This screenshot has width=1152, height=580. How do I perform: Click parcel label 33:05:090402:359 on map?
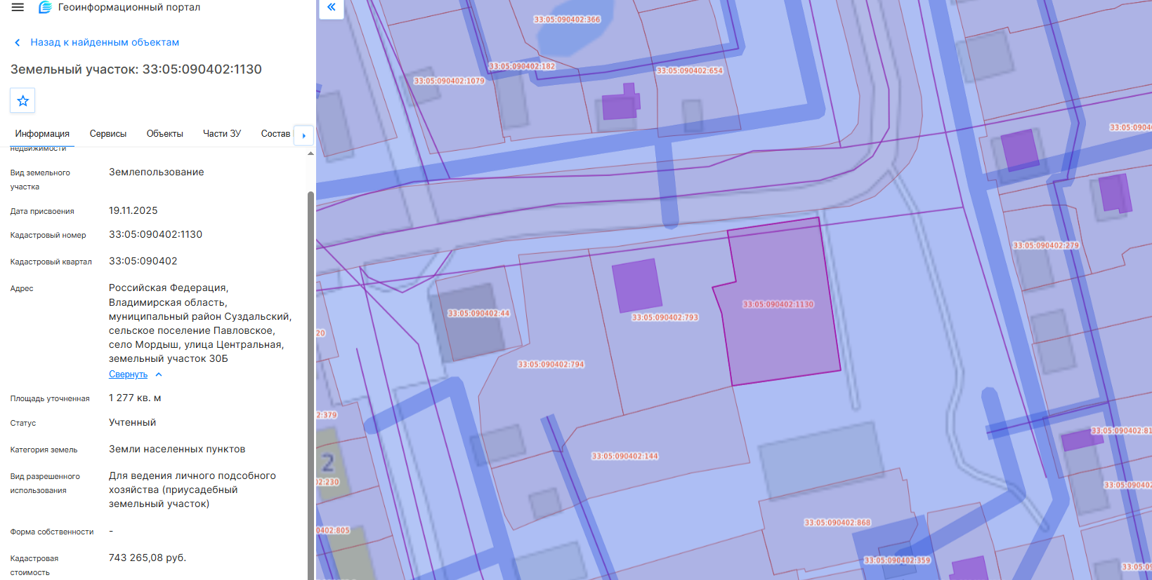pos(897,561)
